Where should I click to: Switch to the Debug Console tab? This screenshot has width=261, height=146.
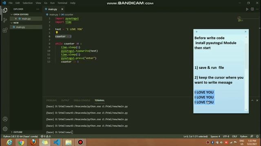click(x=82, y=101)
